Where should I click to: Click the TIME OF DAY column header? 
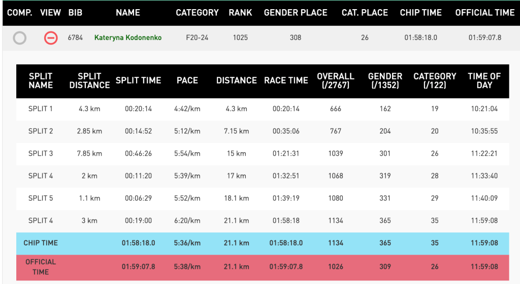[x=484, y=81]
